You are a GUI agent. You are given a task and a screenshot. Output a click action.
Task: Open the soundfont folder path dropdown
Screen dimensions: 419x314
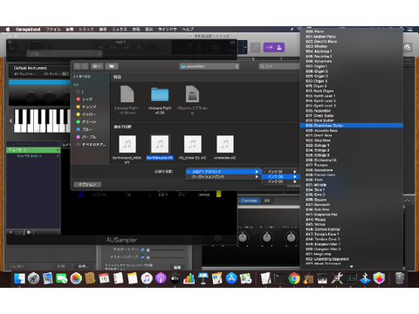click(x=209, y=66)
